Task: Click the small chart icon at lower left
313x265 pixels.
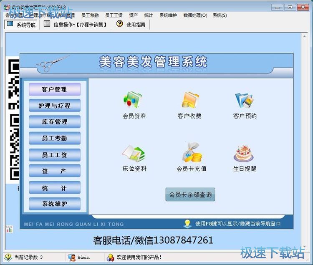Action: click(x=9, y=229)
